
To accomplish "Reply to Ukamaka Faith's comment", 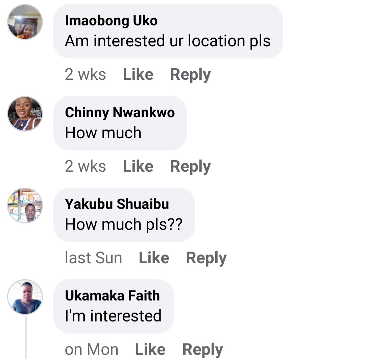I will click(202, 350).
